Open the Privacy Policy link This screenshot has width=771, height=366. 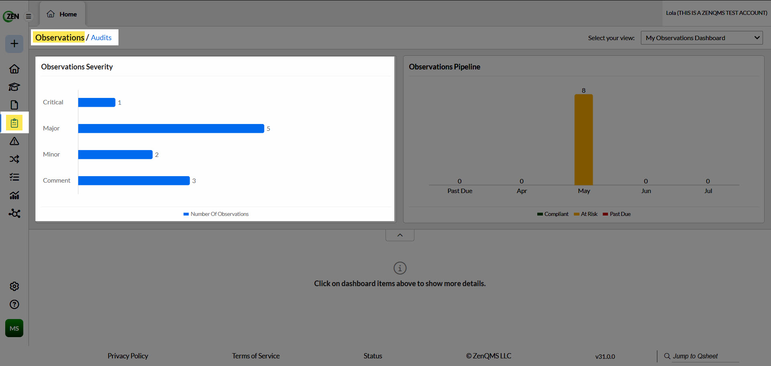point(128,356)
